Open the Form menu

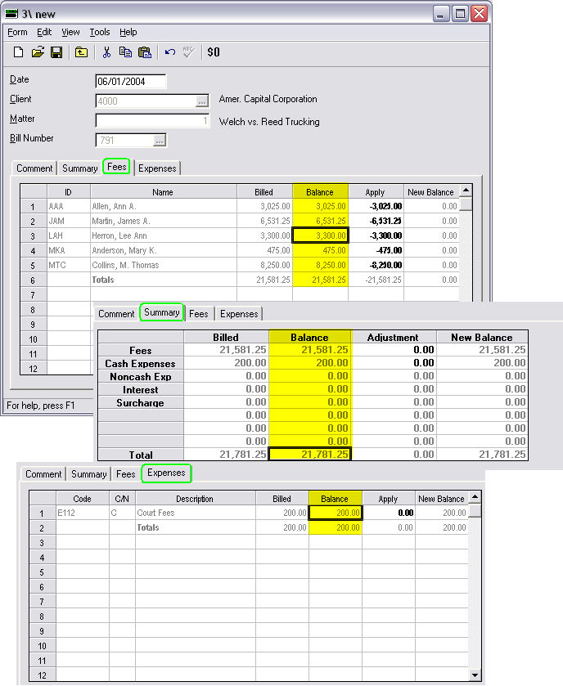[17, 32]
